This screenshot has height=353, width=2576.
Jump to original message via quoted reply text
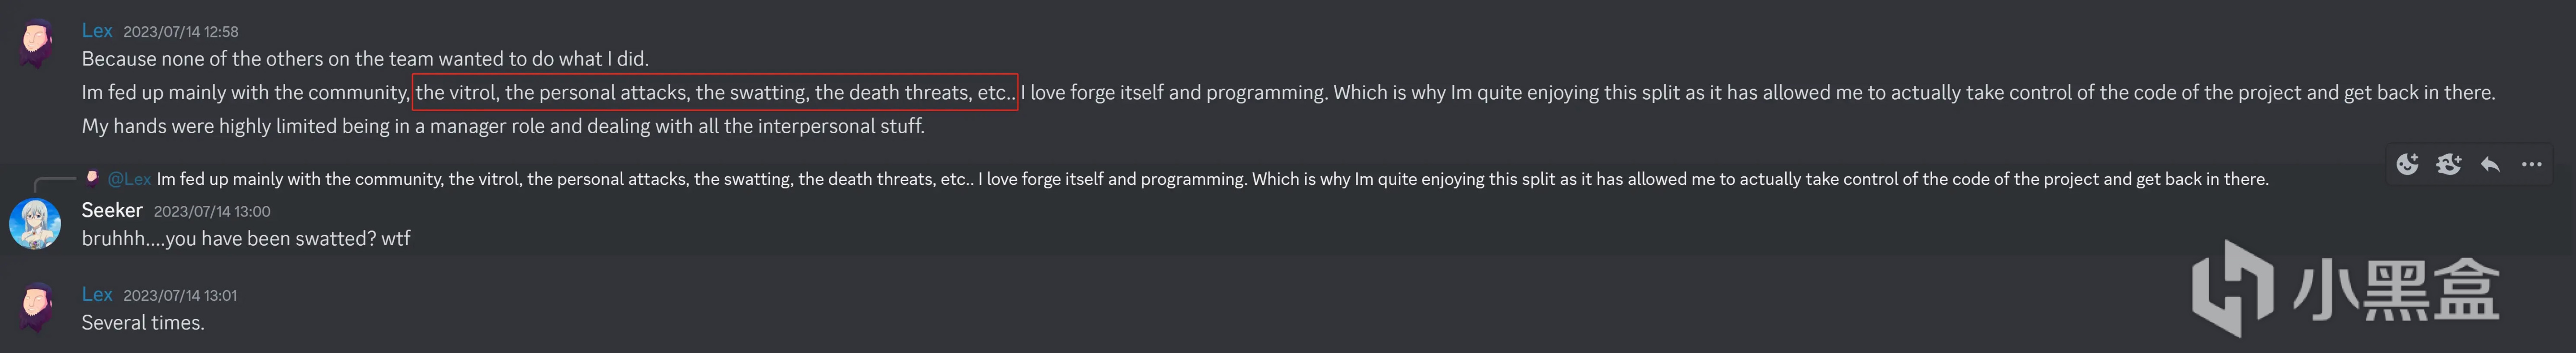(x=1212, y=180)
